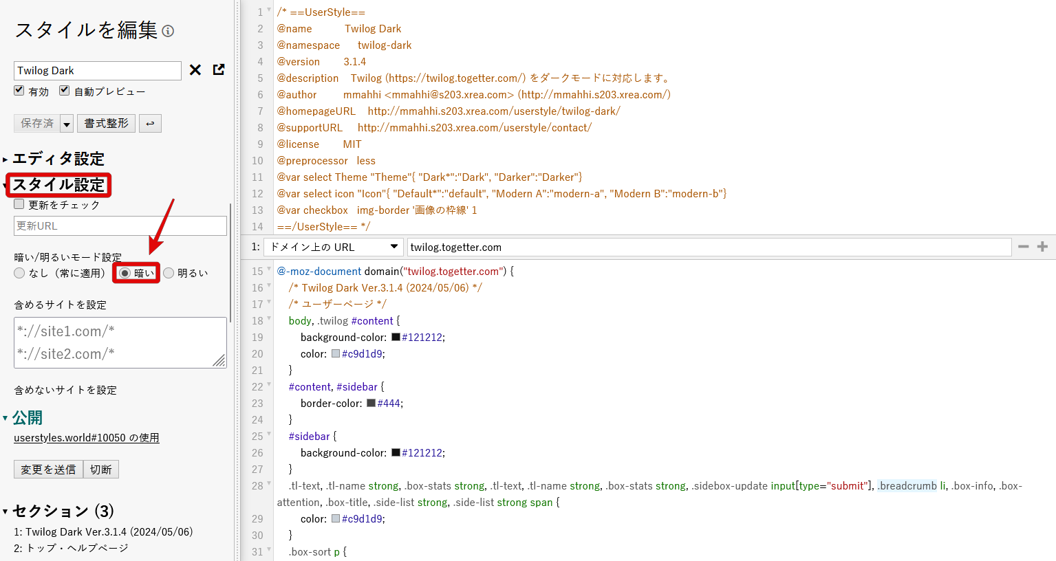Viewport: 1056px width, 561px height.
Task: Click the 切断 button
Action: (101, 470)
